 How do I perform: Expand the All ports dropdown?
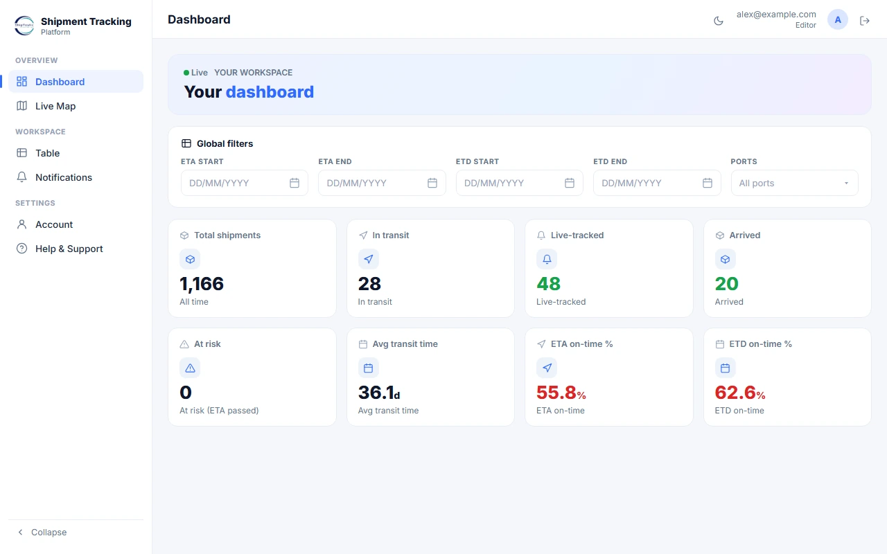coord(795,183)
